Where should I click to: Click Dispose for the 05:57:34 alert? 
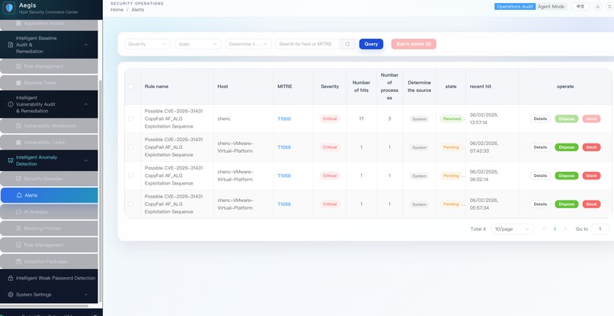pos(567,204)
